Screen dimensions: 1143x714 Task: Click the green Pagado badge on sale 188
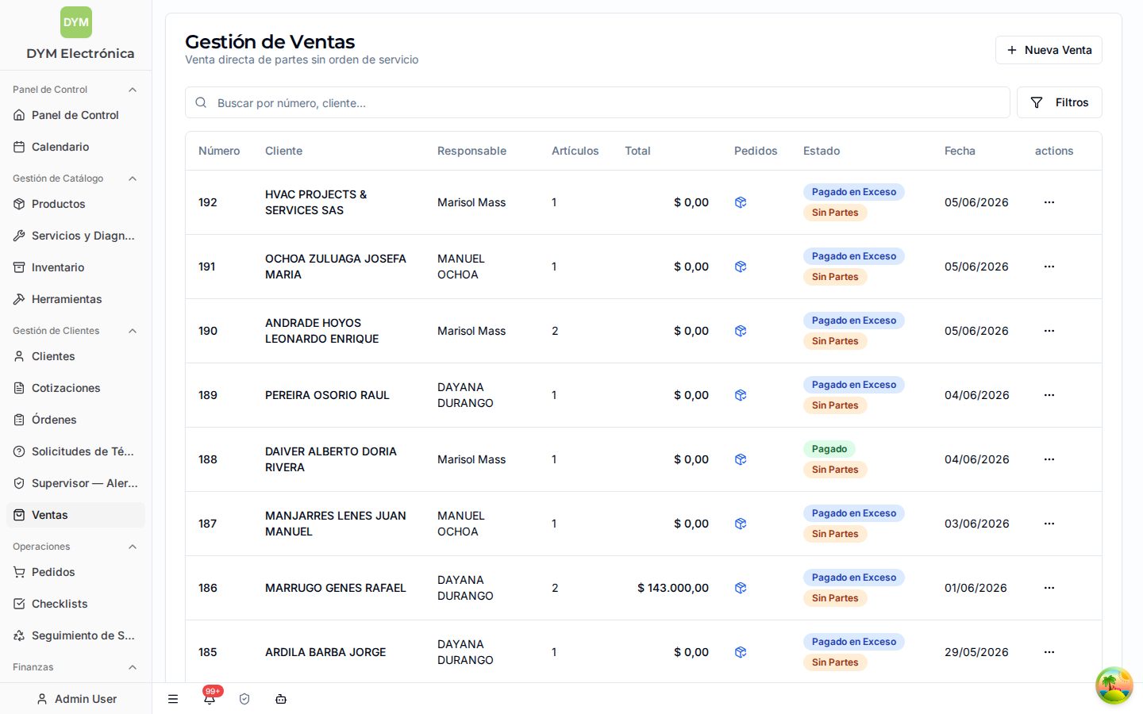(x=829, y=449)
